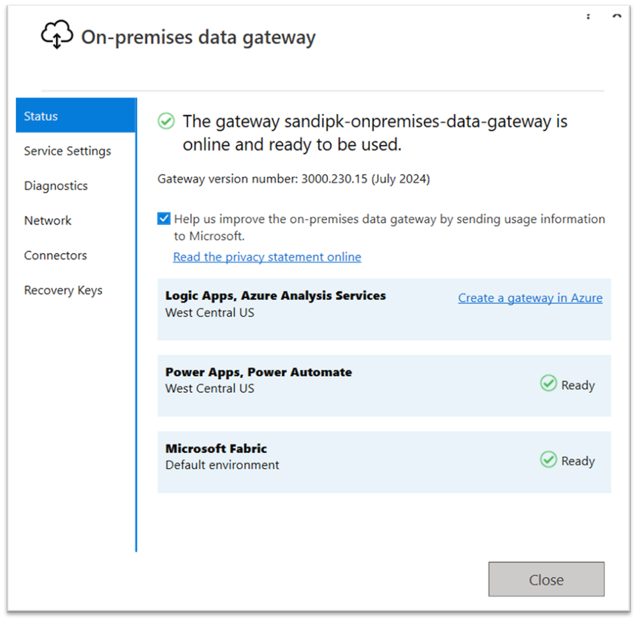This screenshot has width=637, height=621.
Task: Click the gateway online and ready message
Action: coord(375,132)
